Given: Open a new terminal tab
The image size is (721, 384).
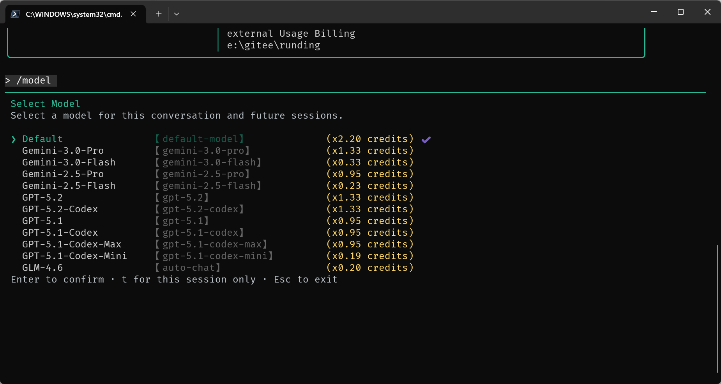Looking at the screenshot, I should click(159, 14).
